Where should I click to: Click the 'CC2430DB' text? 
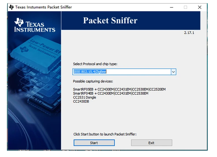81,101
